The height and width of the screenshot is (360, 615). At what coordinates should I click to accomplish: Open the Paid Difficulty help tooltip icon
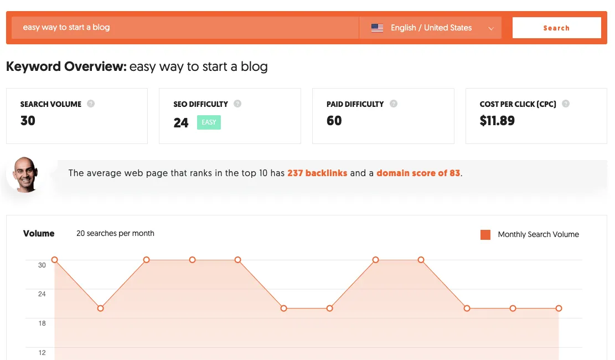(x=394, y=104)
